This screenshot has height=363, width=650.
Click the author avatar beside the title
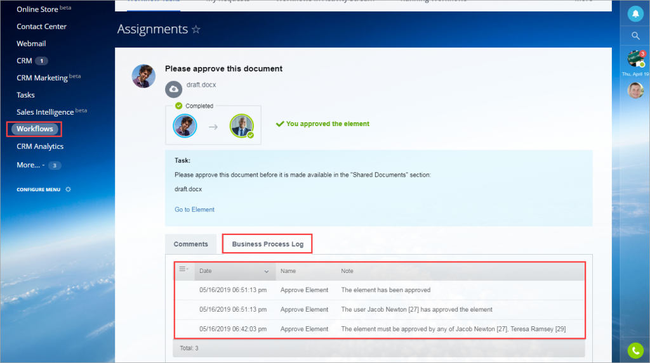pos(143,76)
